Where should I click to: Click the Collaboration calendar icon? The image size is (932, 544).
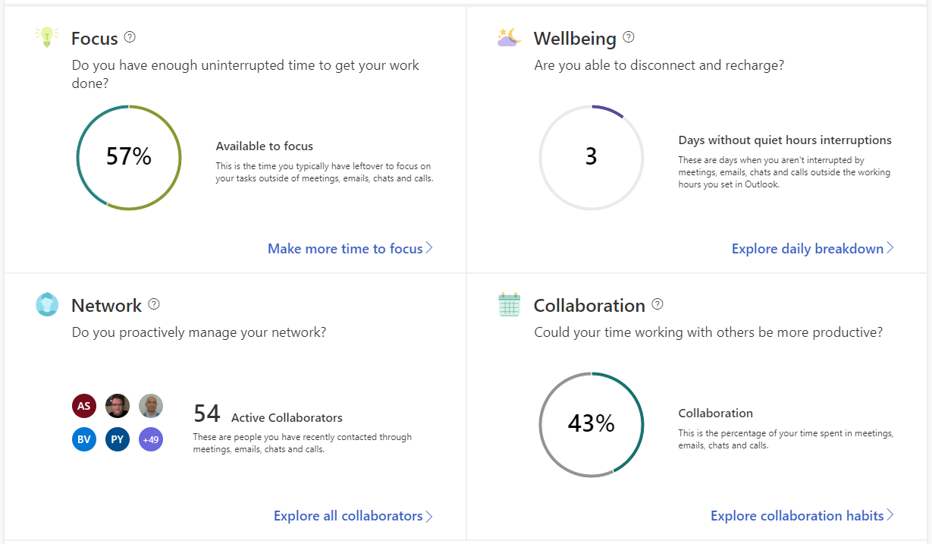tap(509, 305)
